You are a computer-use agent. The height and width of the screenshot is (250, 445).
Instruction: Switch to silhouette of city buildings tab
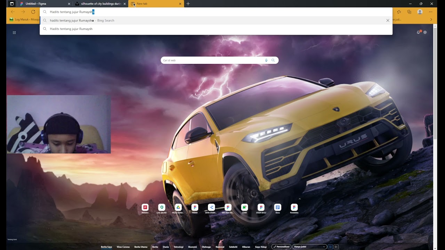[x=100, y=4]
